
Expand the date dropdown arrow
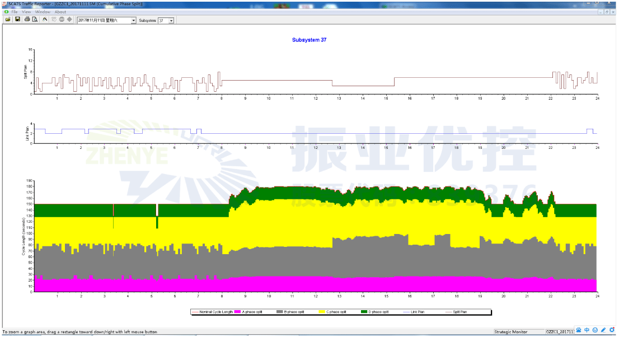coord(133,20)
